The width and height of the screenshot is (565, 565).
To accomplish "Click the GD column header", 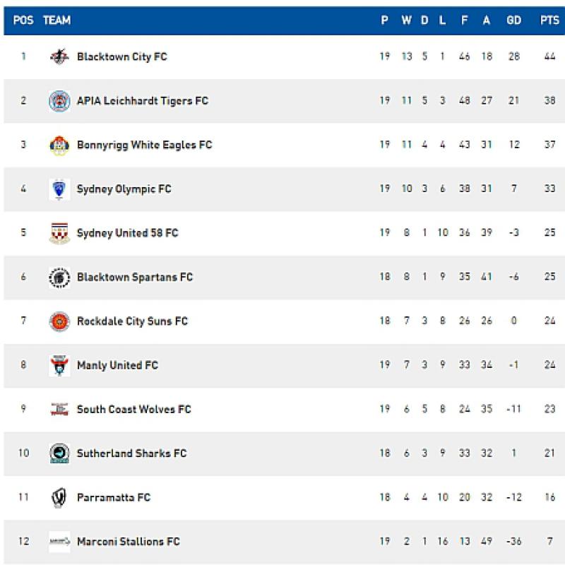I will (513, 20).
